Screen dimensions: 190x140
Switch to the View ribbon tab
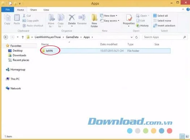pos(46,10)
